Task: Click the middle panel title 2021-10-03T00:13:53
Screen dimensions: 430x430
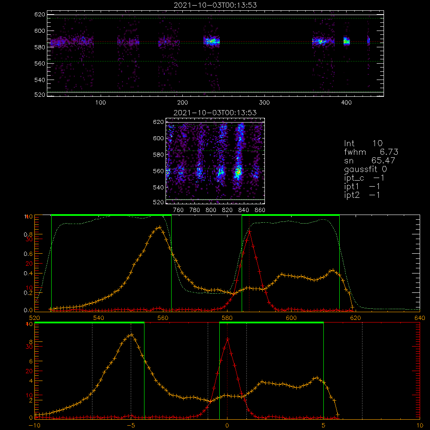Action: click(x=215, y=113)
